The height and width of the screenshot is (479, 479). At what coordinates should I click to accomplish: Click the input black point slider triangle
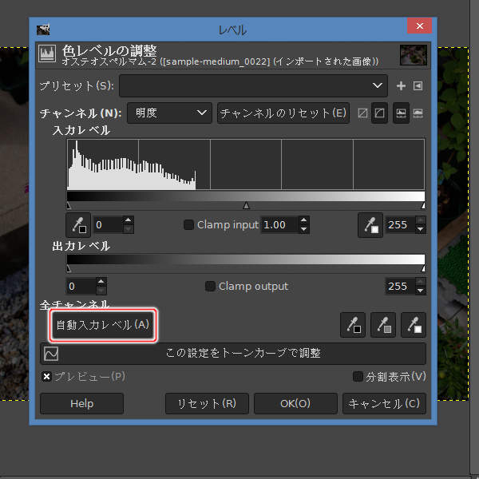(69, 206)
